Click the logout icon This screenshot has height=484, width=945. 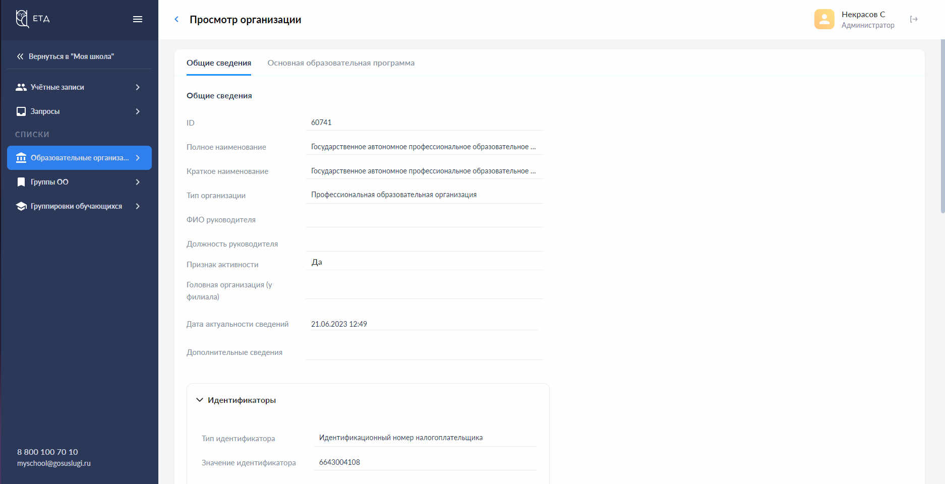(x=913, y=19)
